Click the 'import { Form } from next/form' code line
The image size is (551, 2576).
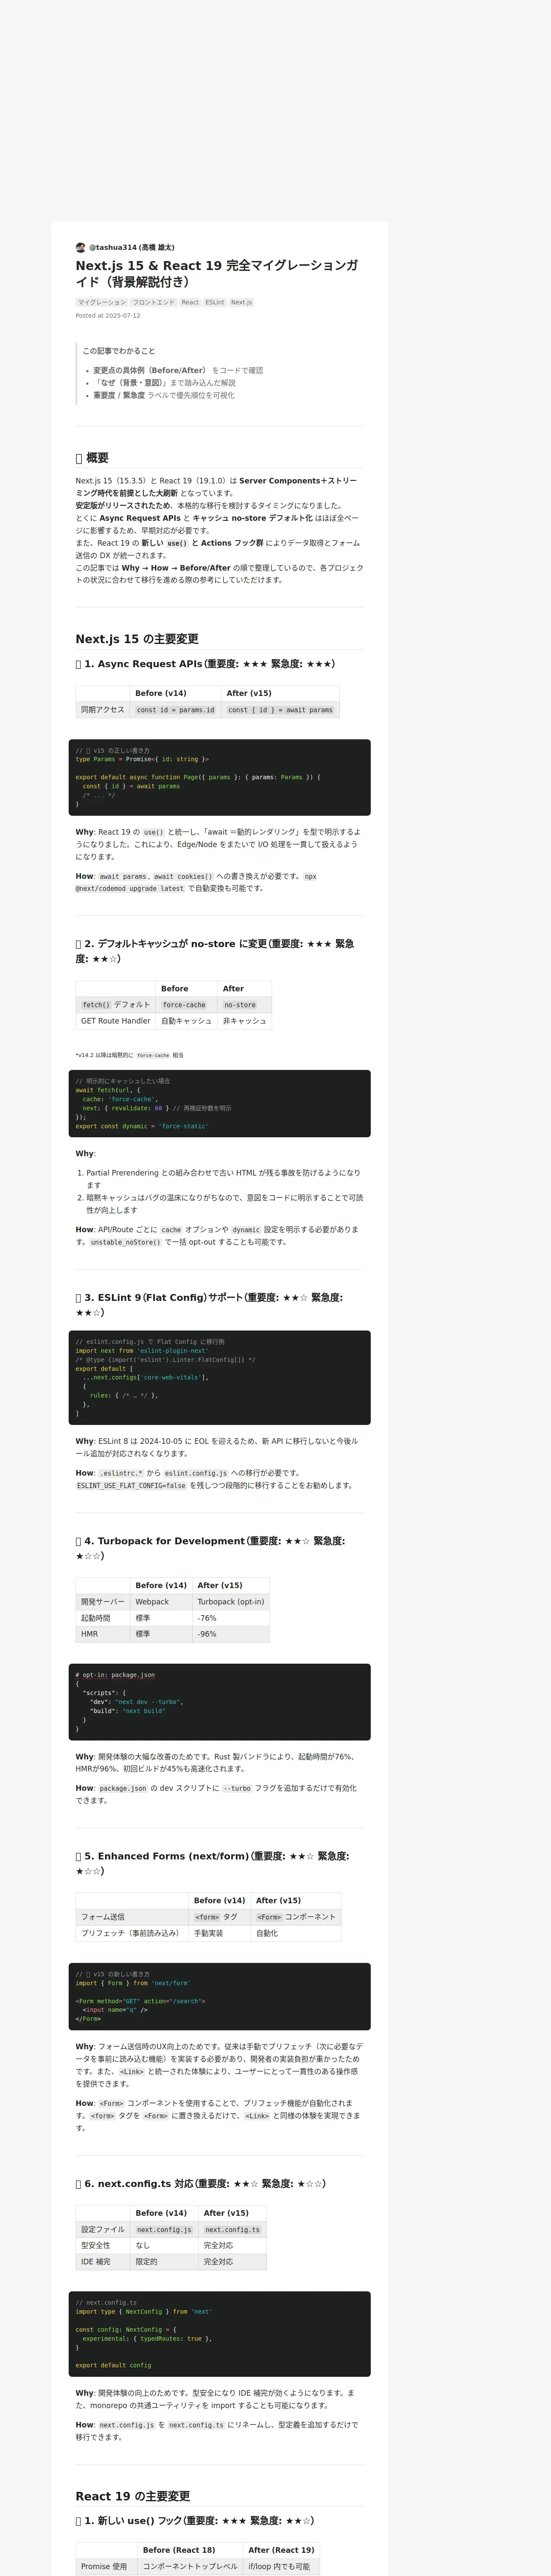pos(132,1983)
